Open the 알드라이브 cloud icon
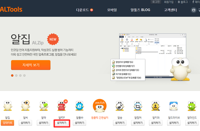This screenshot has width=200, height=131. tap(174, 106)
